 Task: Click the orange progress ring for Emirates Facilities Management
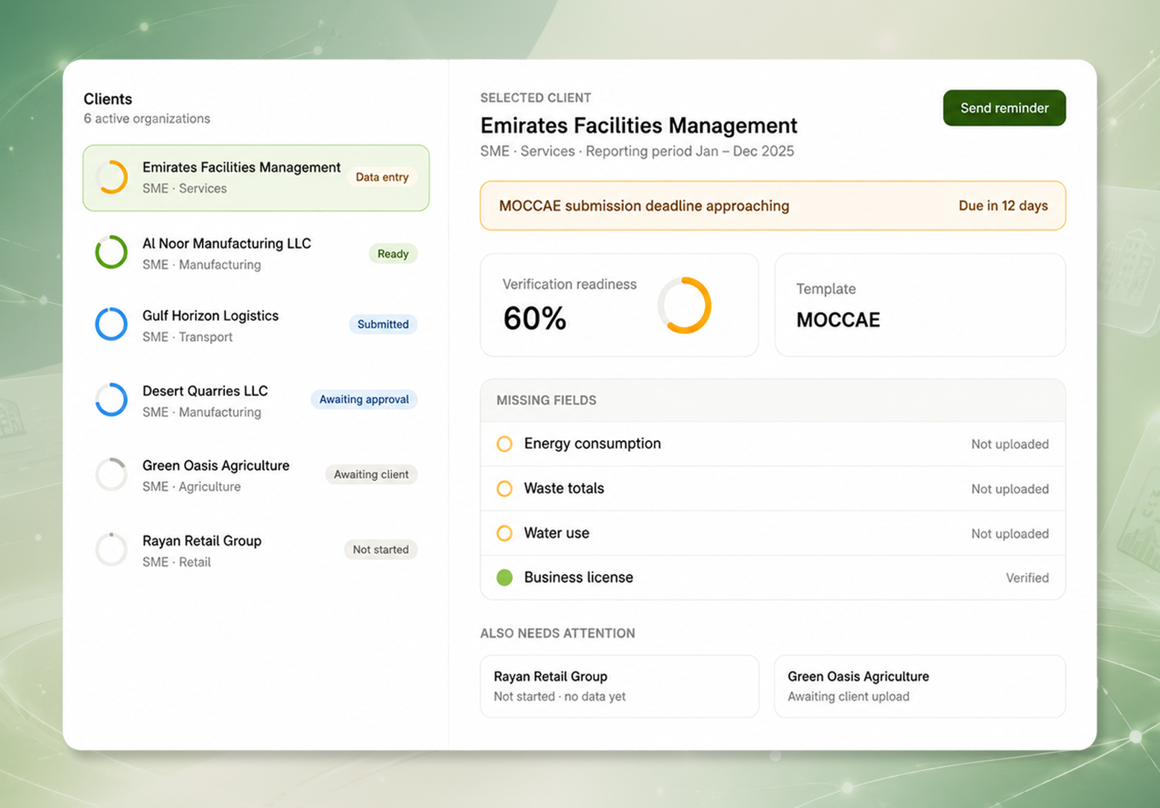[x=112, y=177]
